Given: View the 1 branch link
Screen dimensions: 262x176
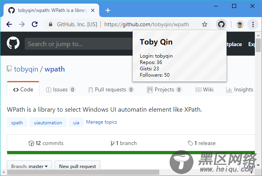Looking at the screenshot, I should pyautogui.click(x=124, y=143).
